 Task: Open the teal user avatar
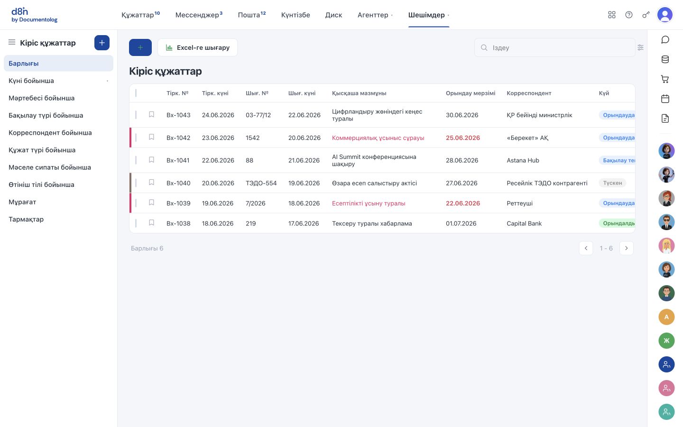point(666,412)
